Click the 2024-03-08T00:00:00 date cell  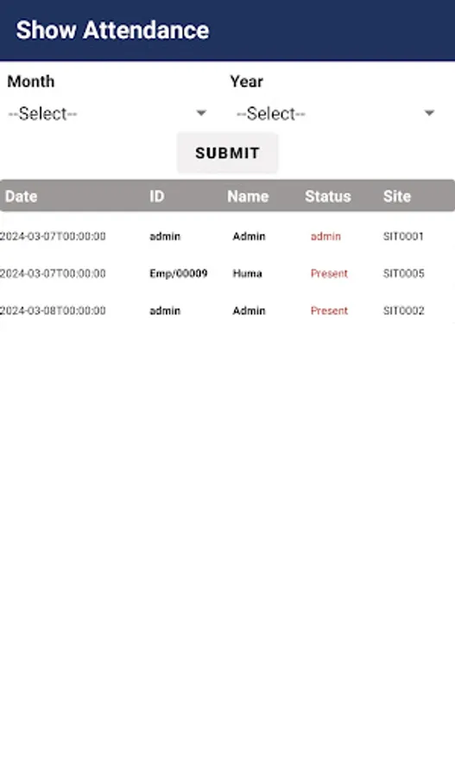pos(53,311)
